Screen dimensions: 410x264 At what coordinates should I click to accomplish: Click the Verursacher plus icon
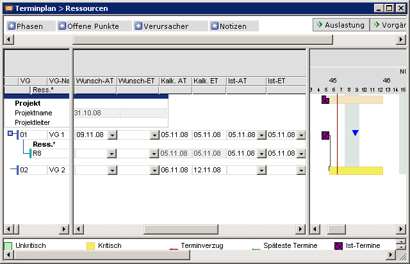(x=138, y=26)
